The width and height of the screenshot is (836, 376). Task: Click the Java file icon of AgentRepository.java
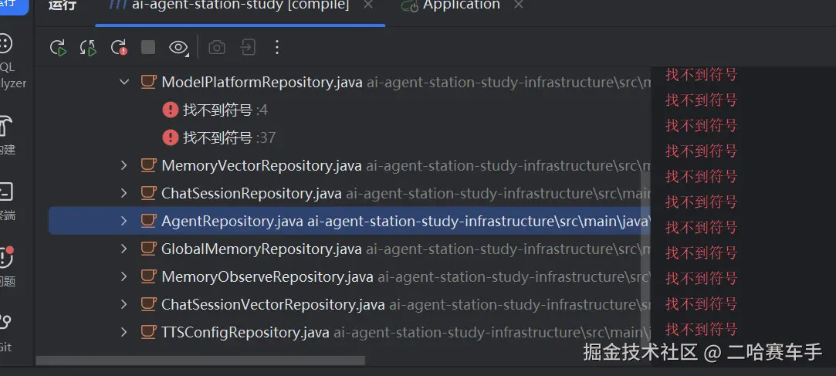[147, 221]
